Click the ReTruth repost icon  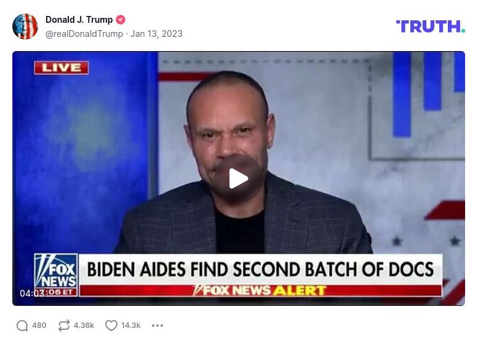tap(64, 326)
